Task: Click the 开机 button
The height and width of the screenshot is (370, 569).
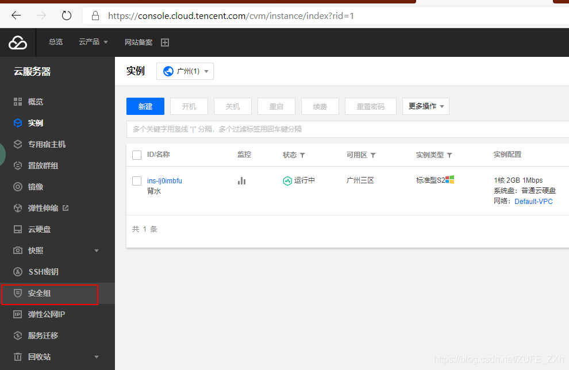Action: (189, 106)
